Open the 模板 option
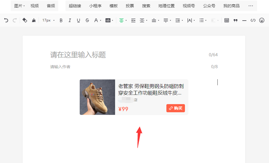Screen dimensions: 269x163 click(114, 6)
